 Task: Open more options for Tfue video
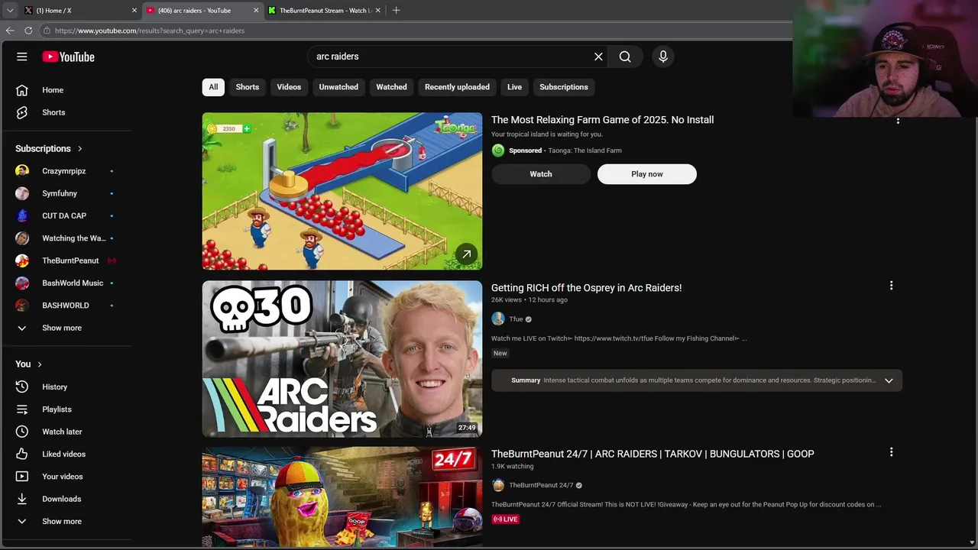pyautogui.click(x=891, y=286)
